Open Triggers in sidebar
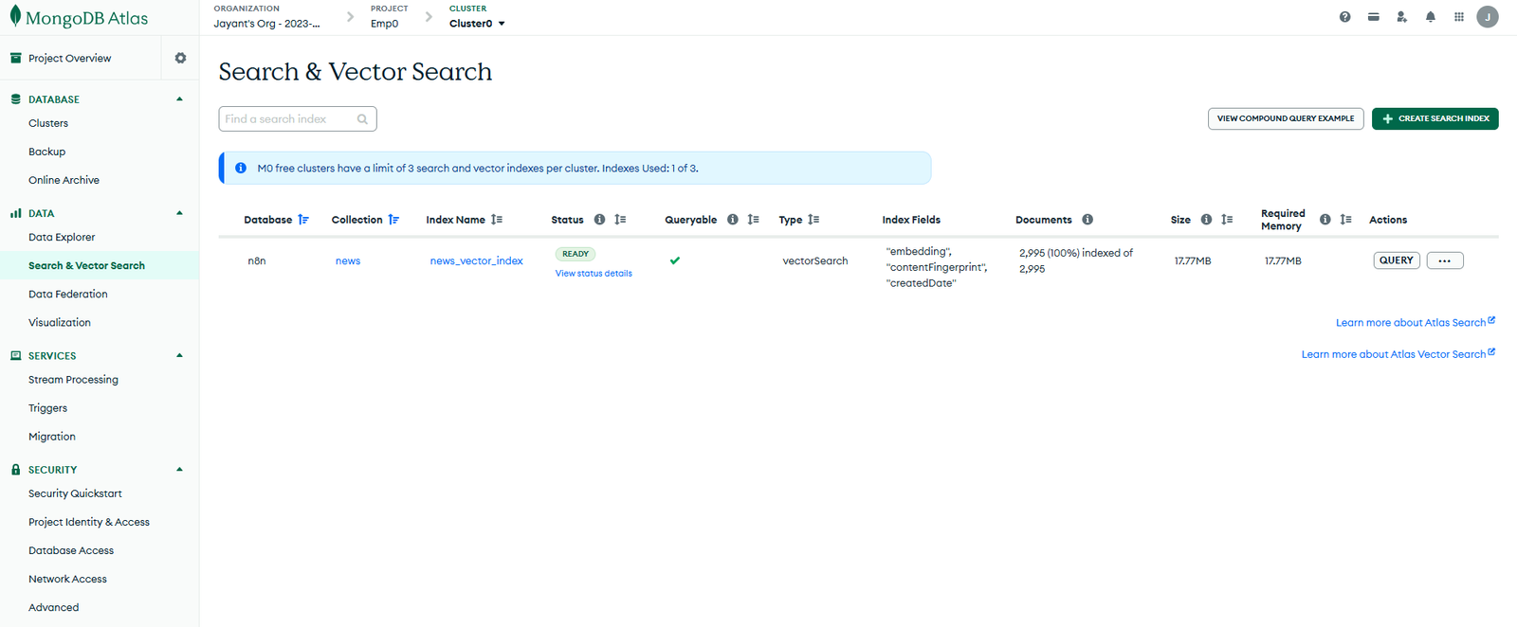The image size is (1517, 627). point(47,408)
